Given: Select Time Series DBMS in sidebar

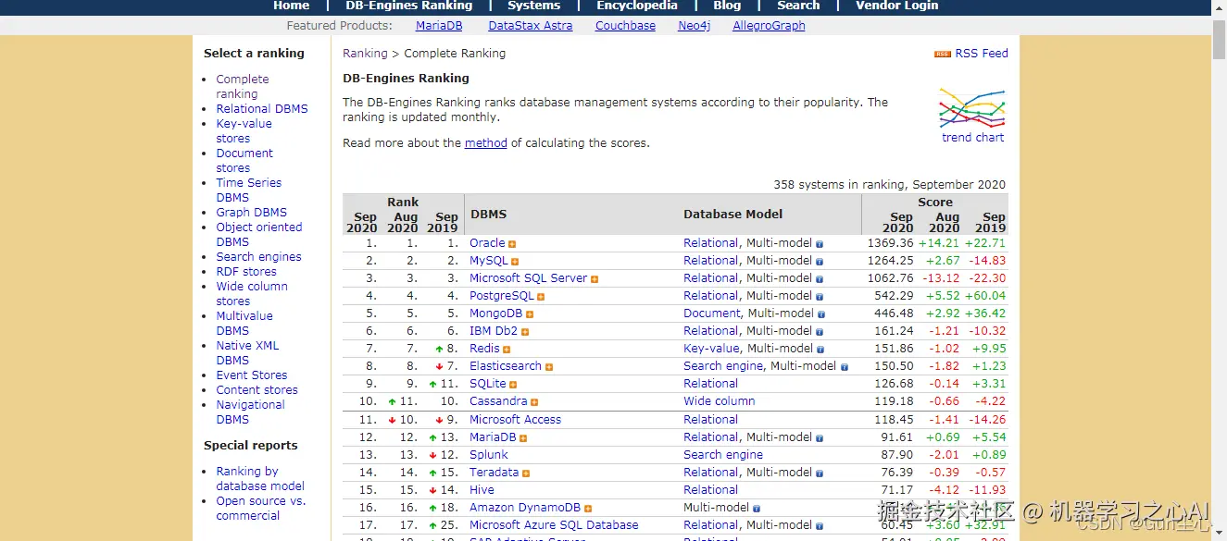Looking at the screenshot, I should tap(249, 191).
